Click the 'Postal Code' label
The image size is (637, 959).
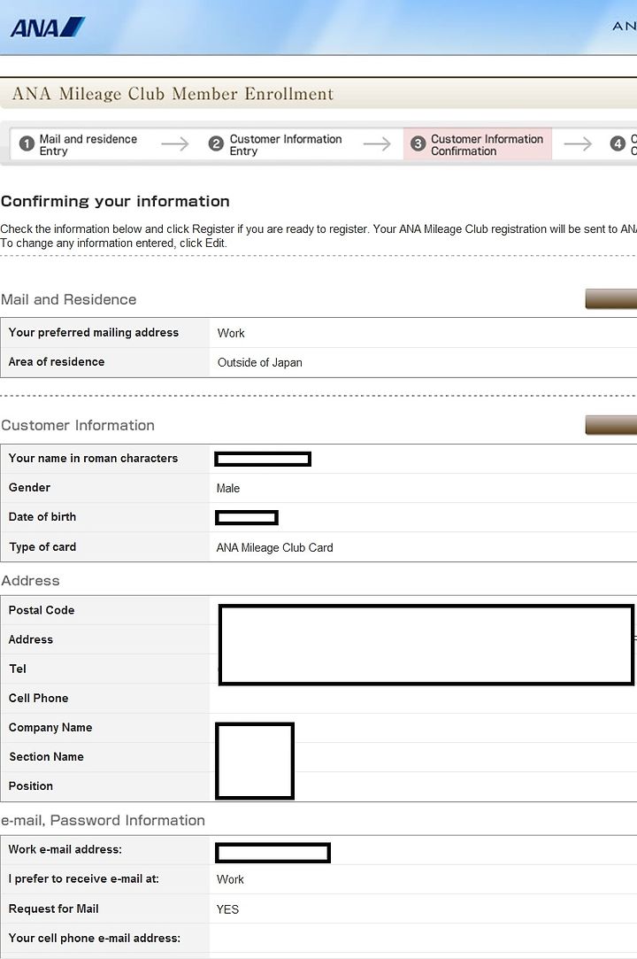click(x=41, y=610)
